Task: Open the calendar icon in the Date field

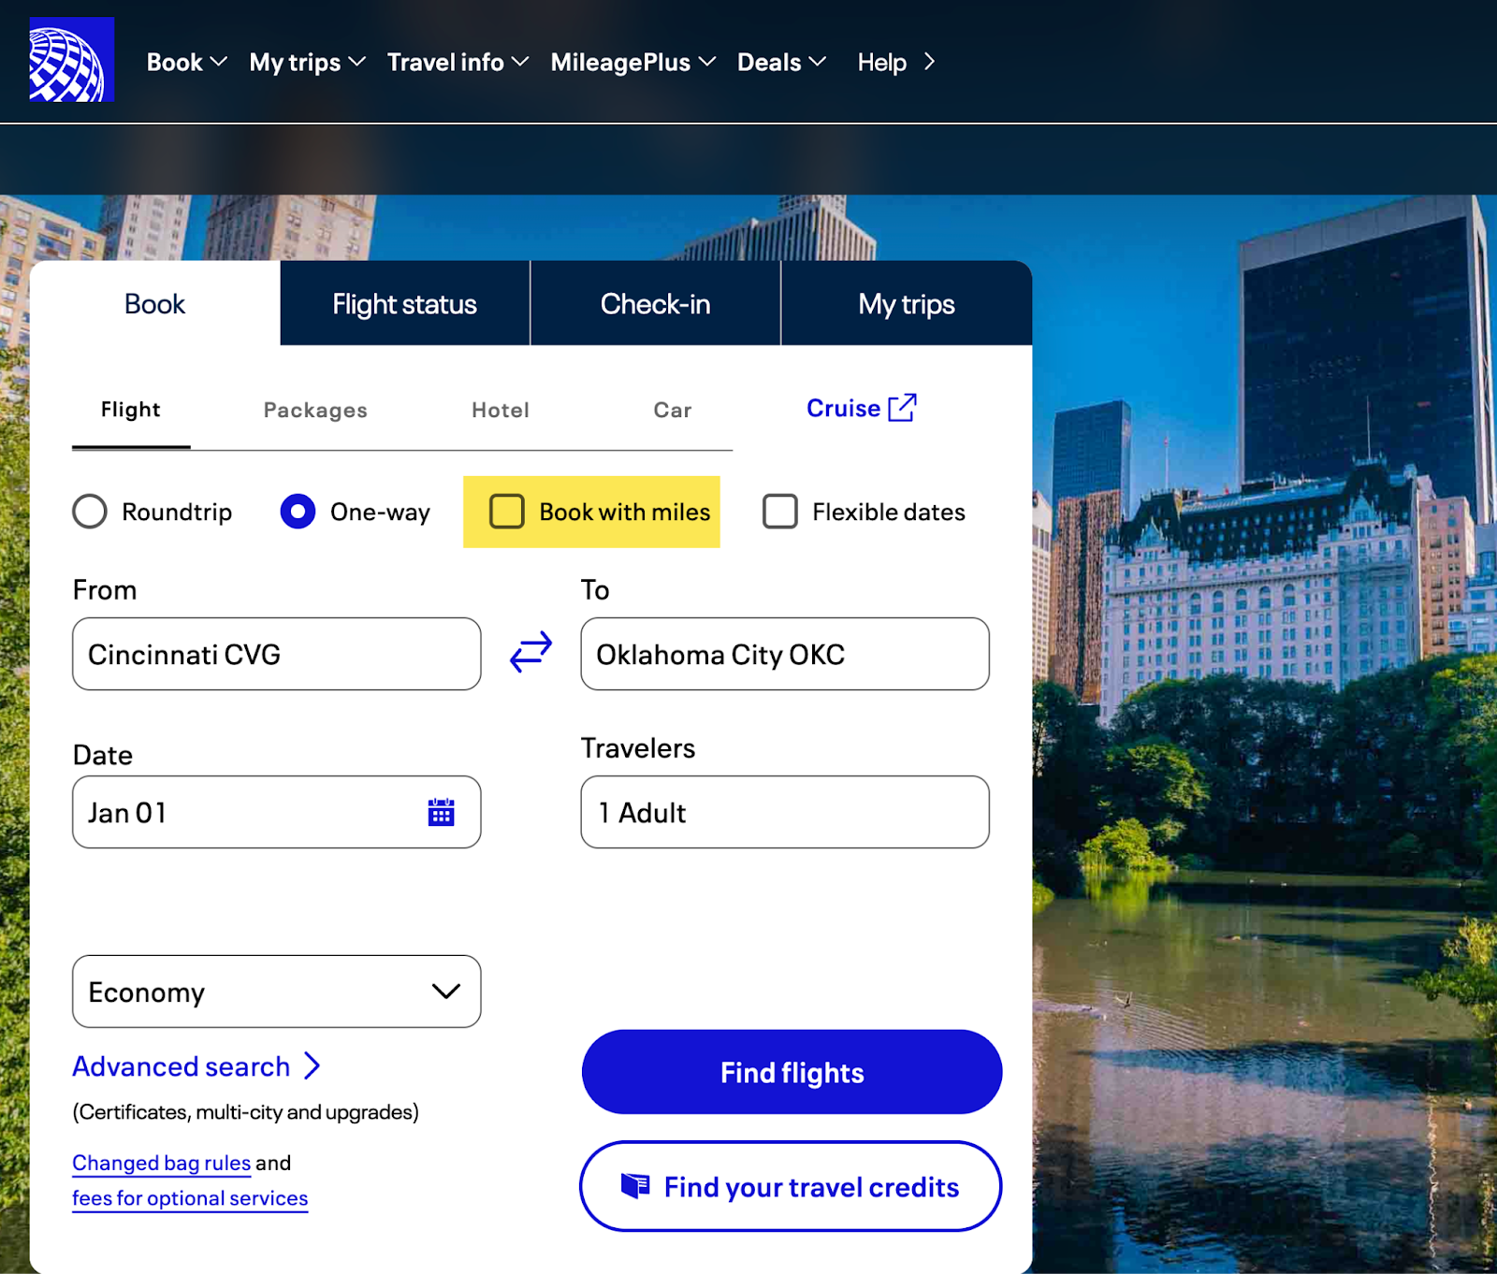Action: click(x=441, y=812)
